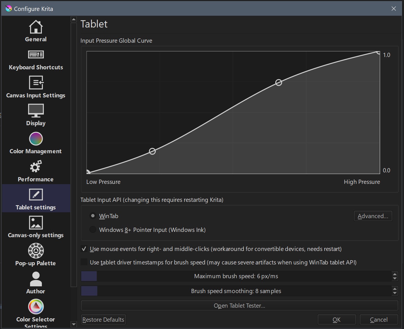
Task: Select the Keyboard Shortcuts icon
Action: [36, 54]
